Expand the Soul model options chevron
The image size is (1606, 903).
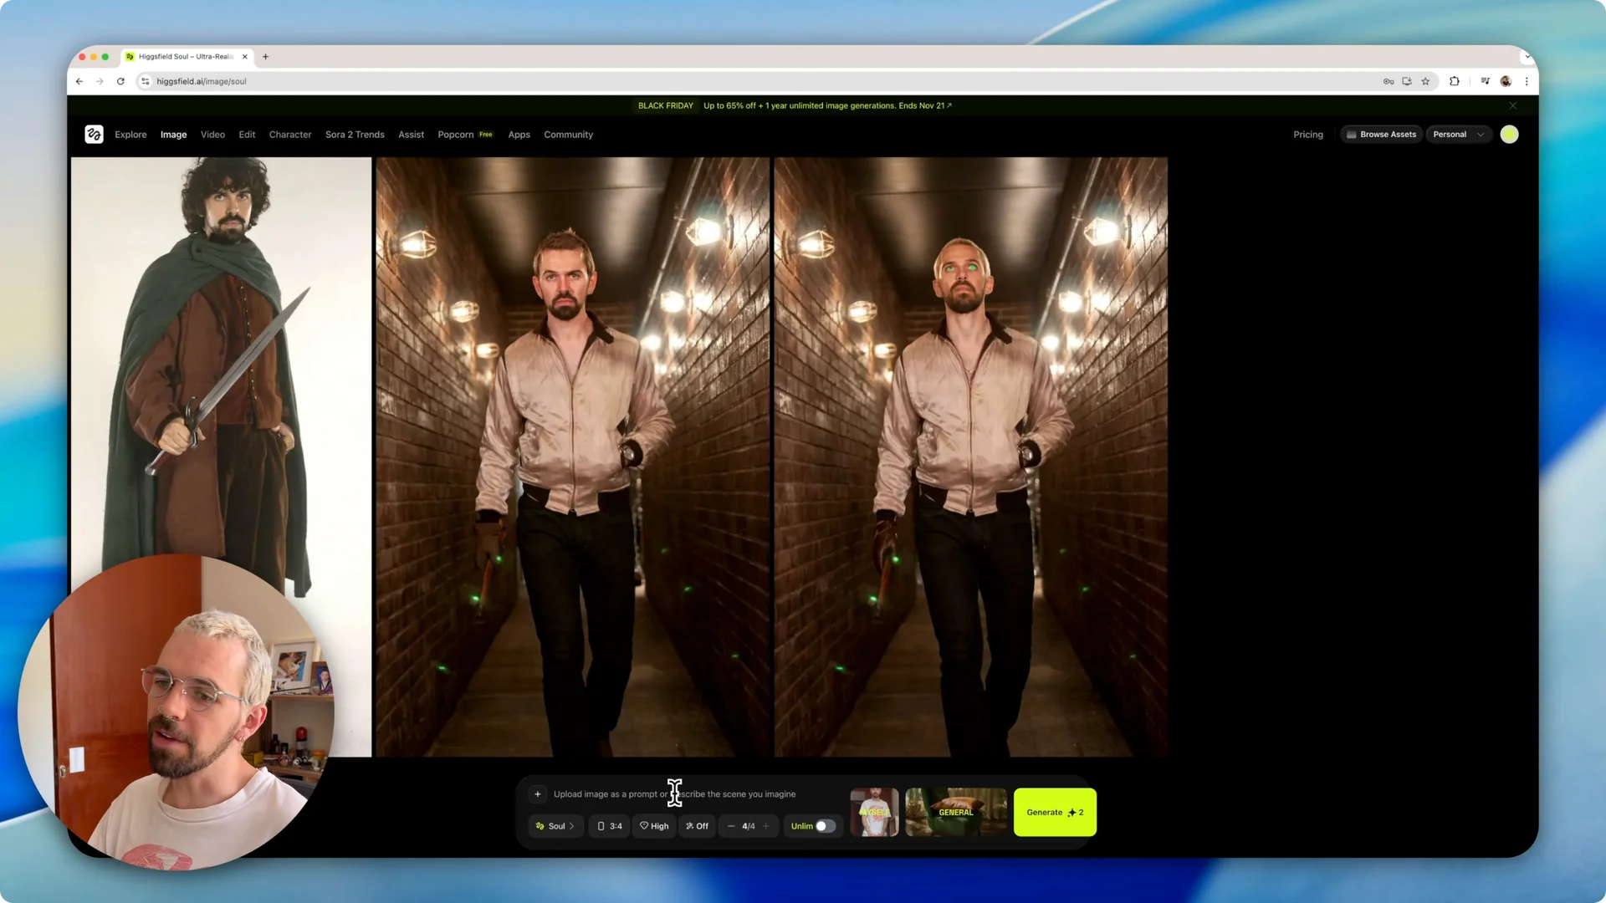pos(570,825)
